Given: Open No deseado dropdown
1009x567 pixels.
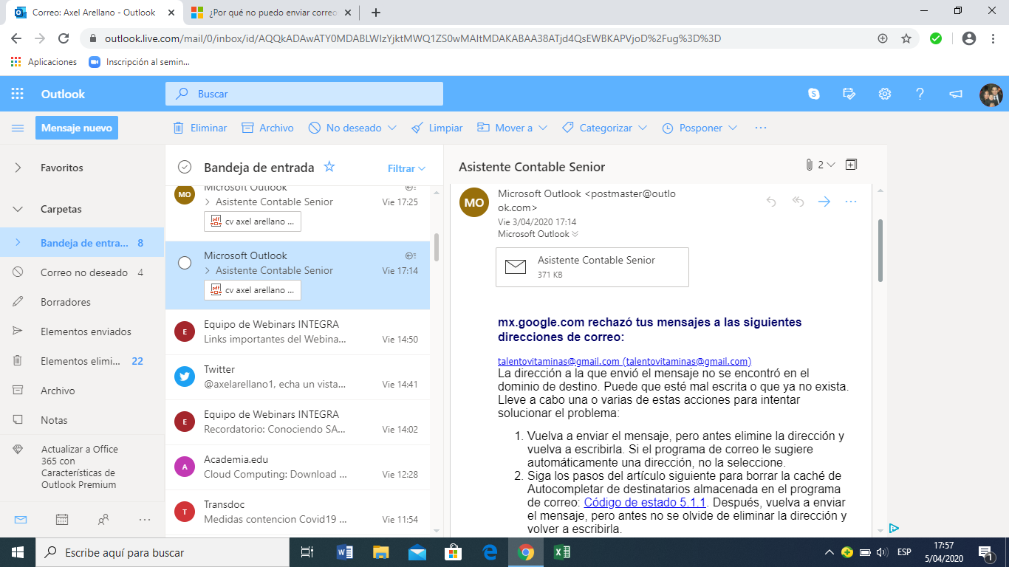Looking at the screenshot, I should click(x=392, y=128).
